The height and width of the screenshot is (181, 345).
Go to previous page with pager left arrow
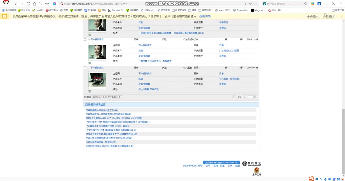click(234, 97)
